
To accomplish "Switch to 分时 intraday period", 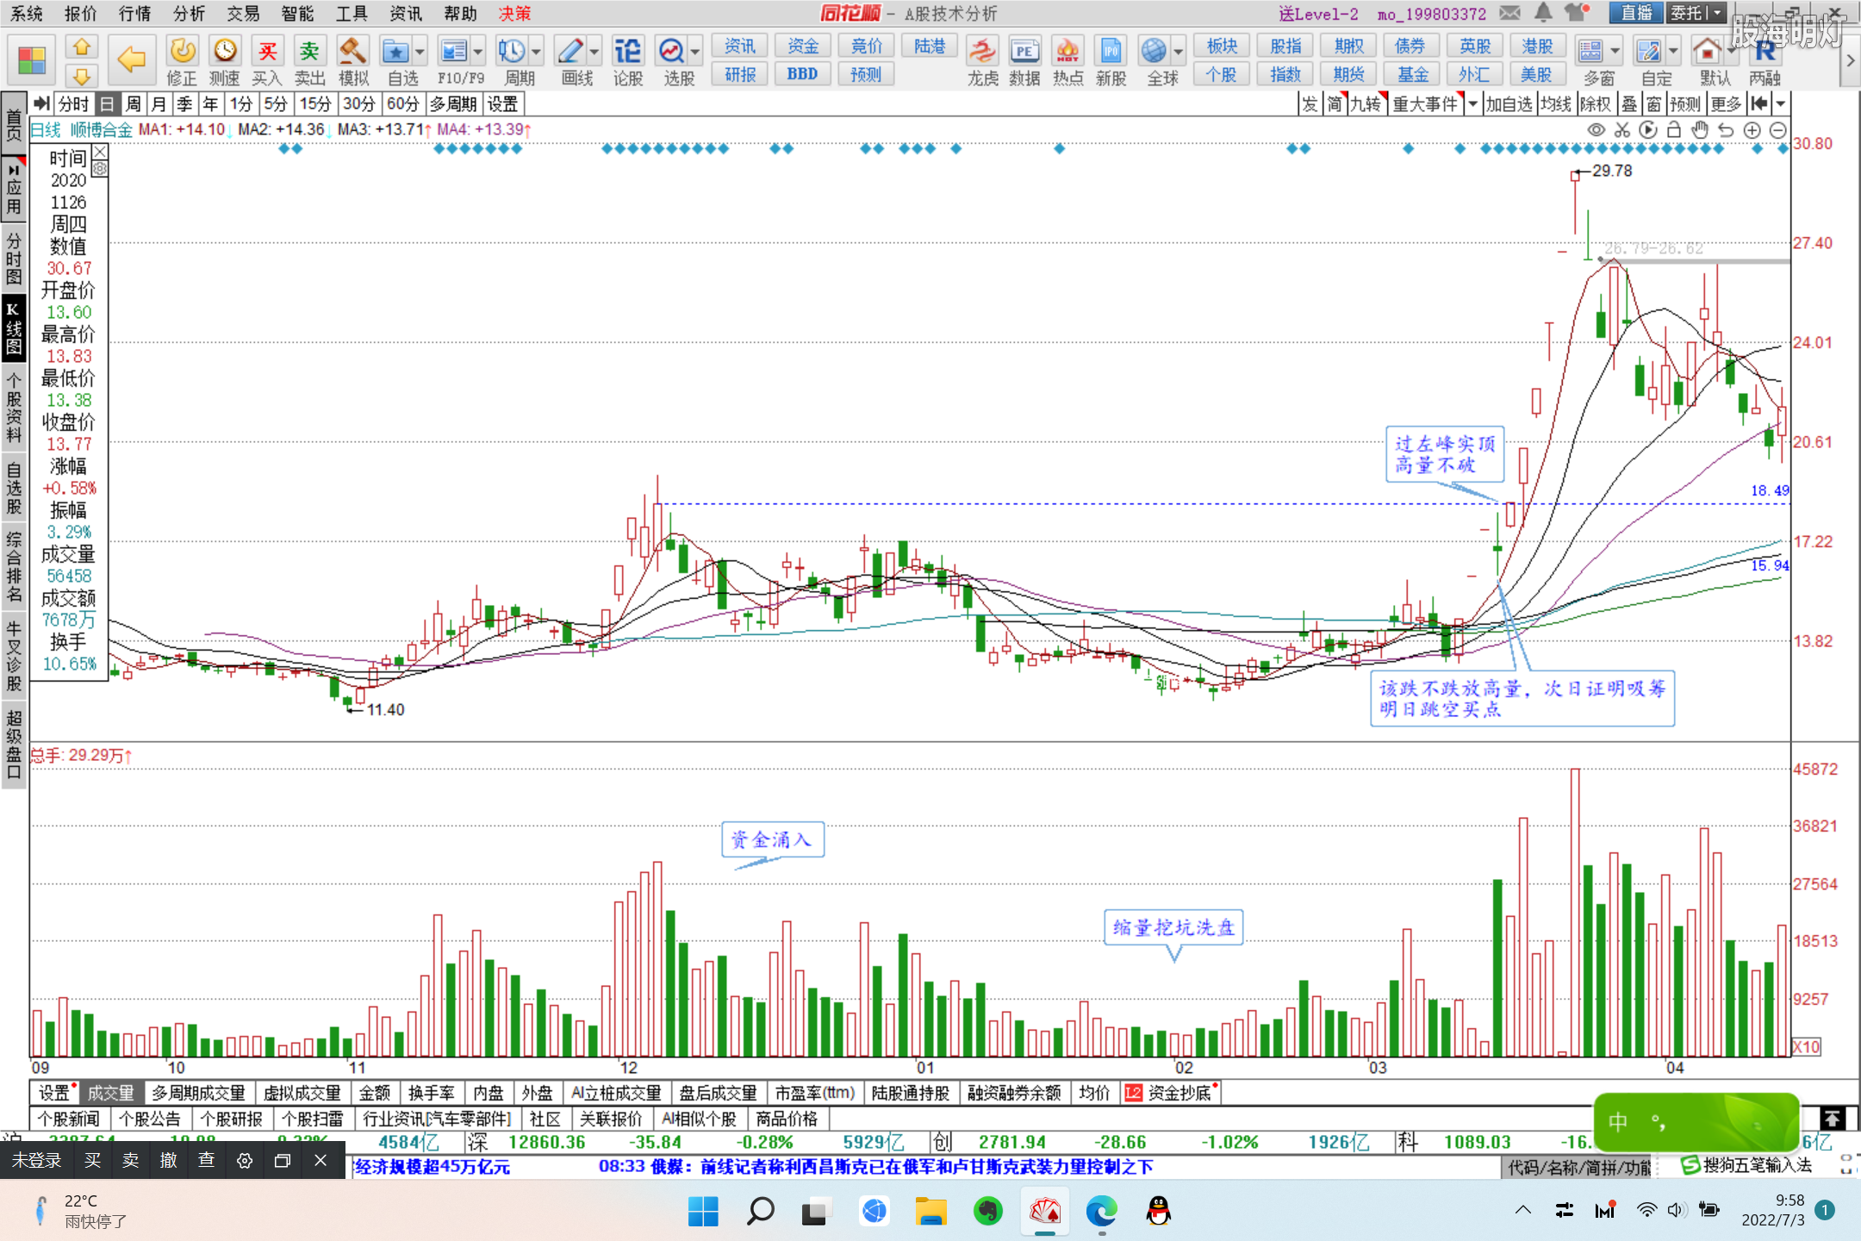I will [x=73, y=104].
